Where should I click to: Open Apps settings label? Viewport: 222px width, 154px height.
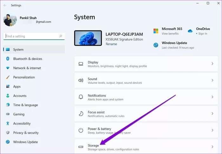[17, 86]
